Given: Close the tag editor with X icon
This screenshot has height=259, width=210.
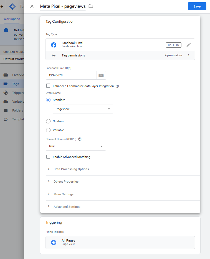Looking at the screenshot, I should coord(32,6).
